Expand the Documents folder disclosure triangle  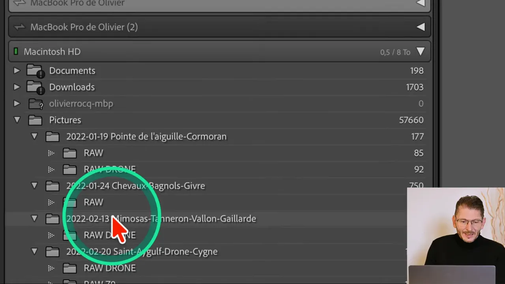(x=17, y=70)
